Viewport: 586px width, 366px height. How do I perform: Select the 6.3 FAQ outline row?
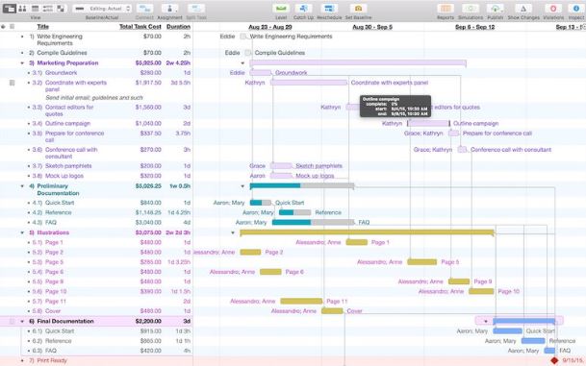[x=96, y=351]
